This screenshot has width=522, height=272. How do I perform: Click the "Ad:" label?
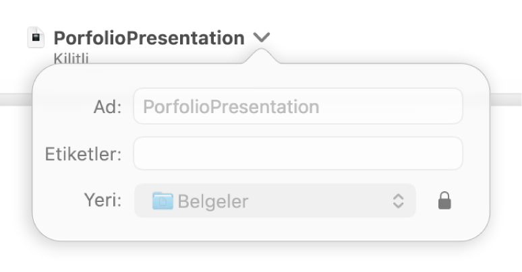107,107
